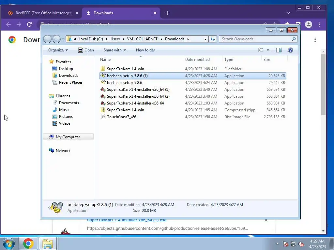This screenshot has width=334, height=250.
Task: Click the network tray icon
Action: click(293, 244)
